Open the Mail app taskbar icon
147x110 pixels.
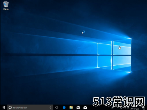(85, 107)
